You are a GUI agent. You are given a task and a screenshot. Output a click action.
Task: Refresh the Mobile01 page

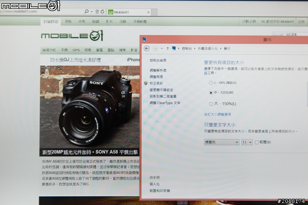103,12
